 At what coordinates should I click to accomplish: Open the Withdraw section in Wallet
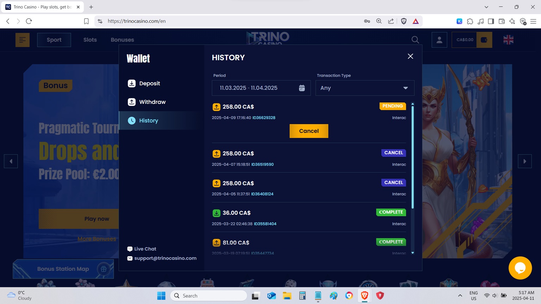point(147,102)
